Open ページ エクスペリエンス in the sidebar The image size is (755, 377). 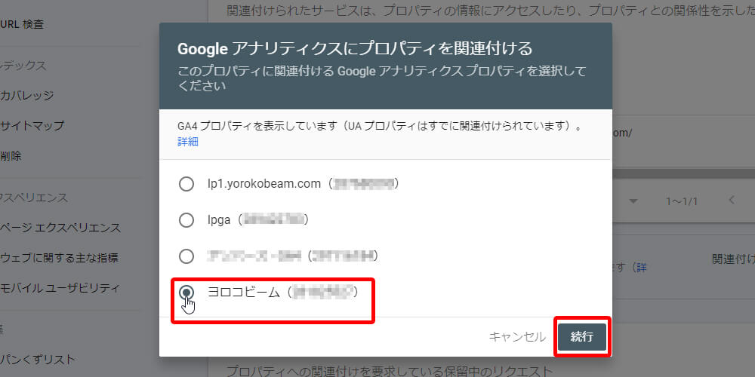(60, 228)
